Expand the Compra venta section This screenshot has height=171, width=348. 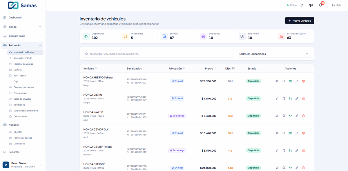[23, 36]
